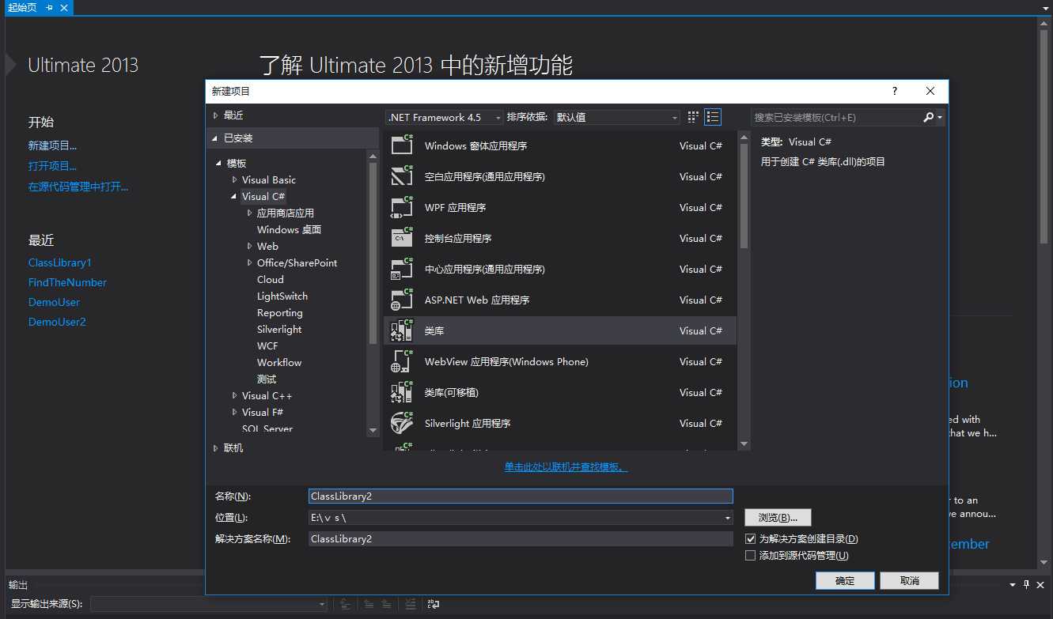Open the .NET Framework 4.5 dropdown
This screenshot has width=1053, height=619.
coord(444,117)
